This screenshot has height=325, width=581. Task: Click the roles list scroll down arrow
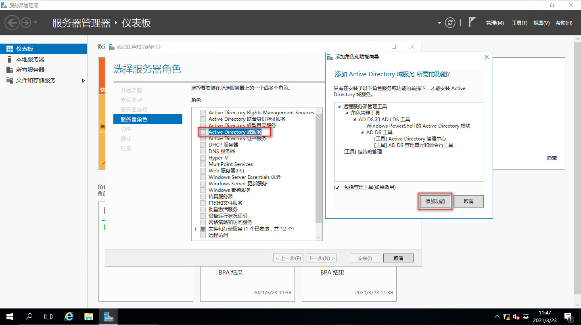click(x=319, y=237)
